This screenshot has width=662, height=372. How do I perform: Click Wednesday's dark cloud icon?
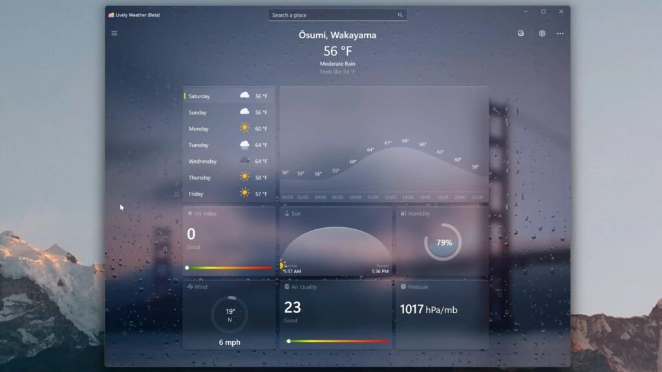245,161
